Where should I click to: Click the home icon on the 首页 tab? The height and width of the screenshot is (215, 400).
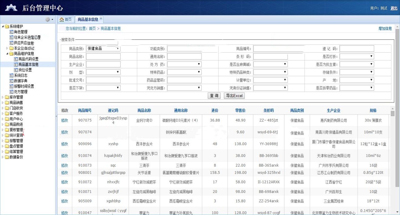[62, 19]
